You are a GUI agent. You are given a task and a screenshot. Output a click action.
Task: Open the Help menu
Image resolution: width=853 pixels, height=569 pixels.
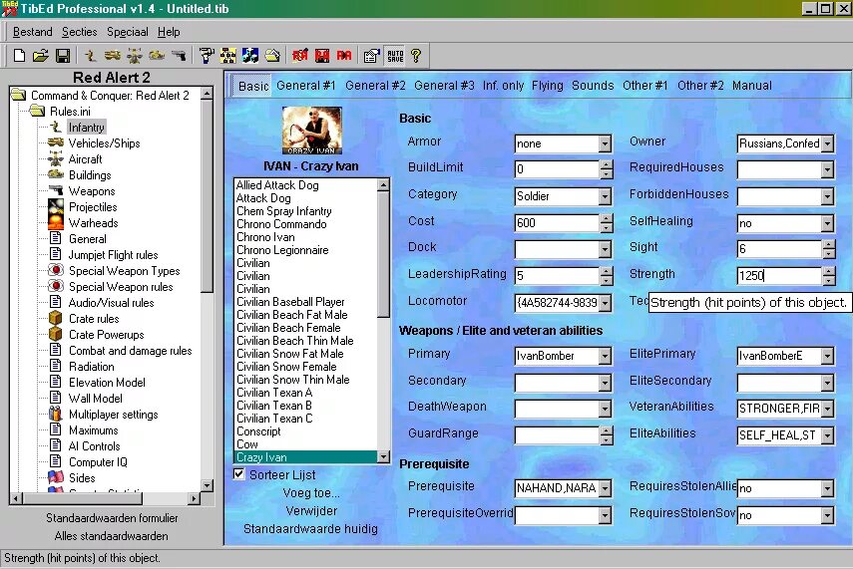(169, 32)
